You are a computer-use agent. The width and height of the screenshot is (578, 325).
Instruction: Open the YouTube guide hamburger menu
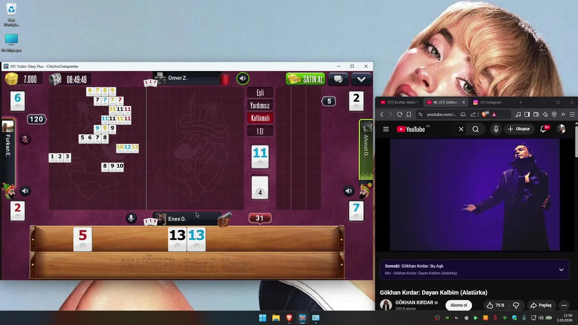click(386, 129)
